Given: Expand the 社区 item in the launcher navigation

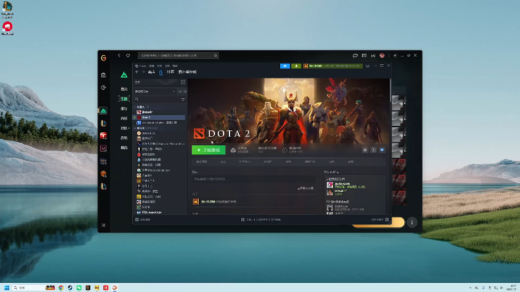Looking at the screenshot, I should 125,128.
